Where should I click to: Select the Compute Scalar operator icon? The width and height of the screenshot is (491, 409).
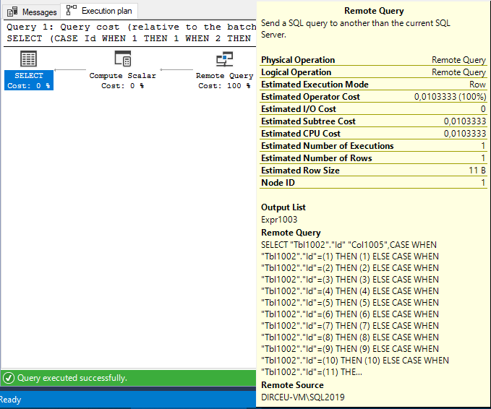click(122, 59)
